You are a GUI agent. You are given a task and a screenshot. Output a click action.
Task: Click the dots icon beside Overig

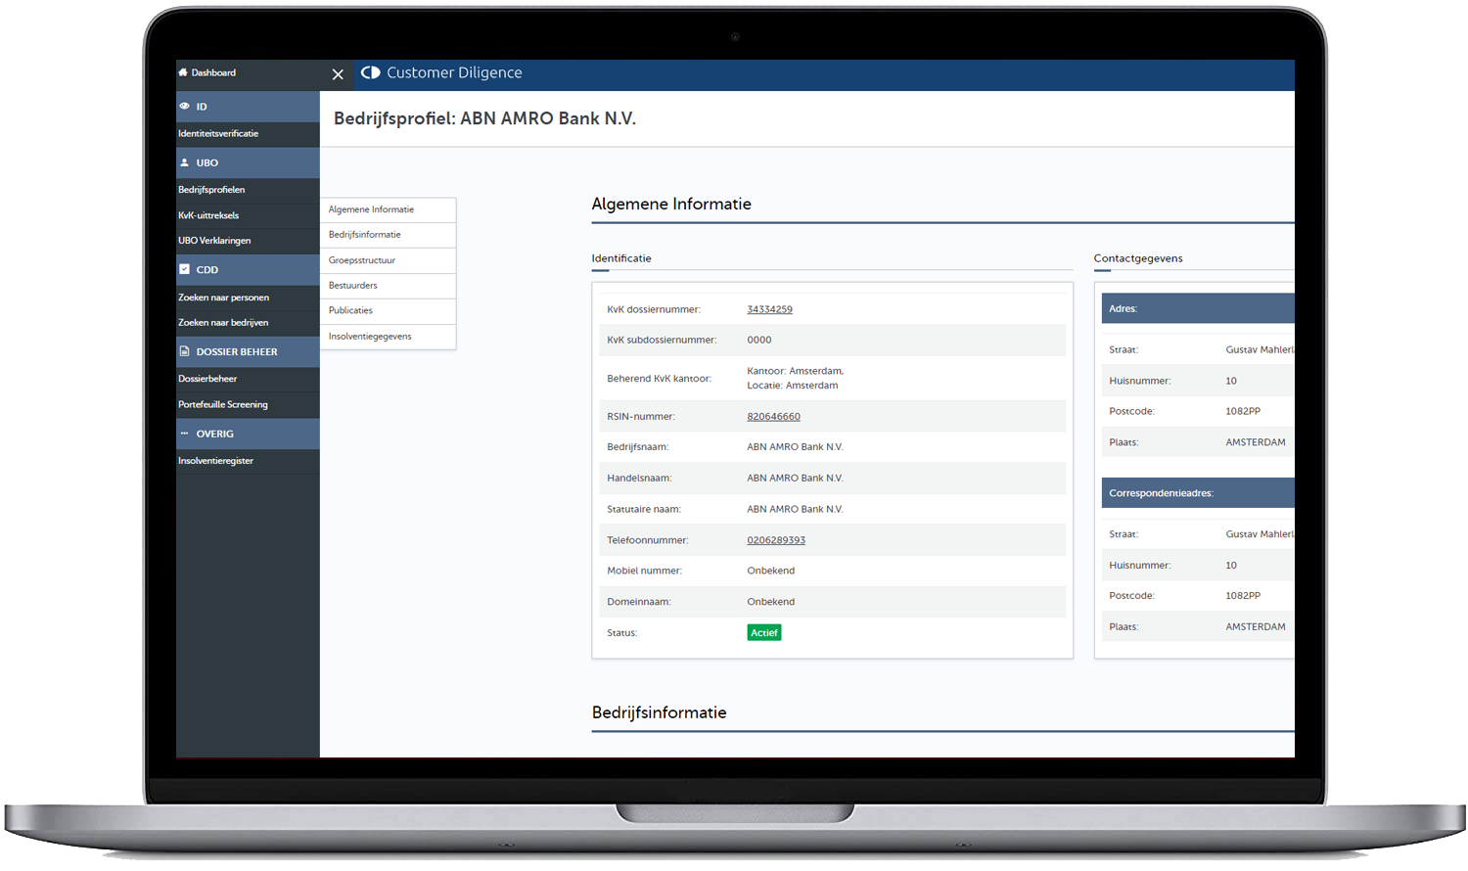(184, 434)
